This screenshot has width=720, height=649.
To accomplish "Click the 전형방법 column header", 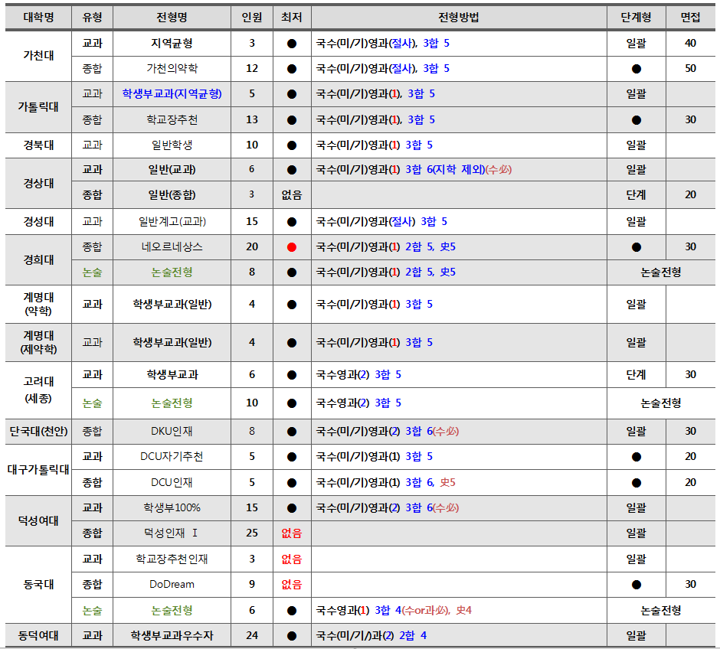I will [x=459, y=18].
